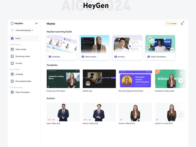This screenshot has height=147, width=196.
Task: Click the 'Diversity, Equity and Inclusion' title
Action: click(x=131, y=91)
